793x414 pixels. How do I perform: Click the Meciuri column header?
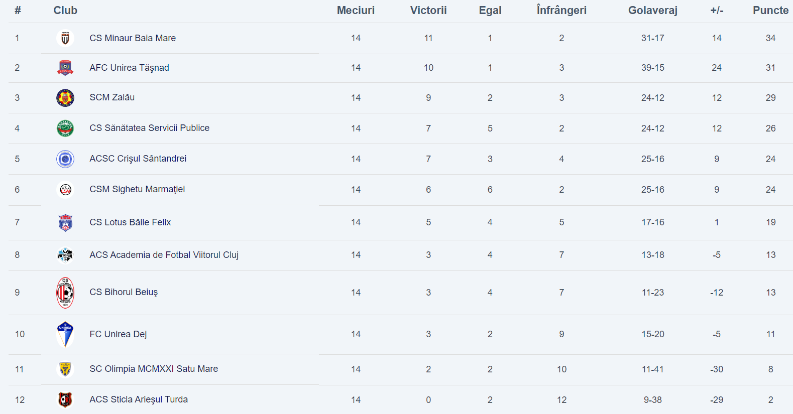click(x=356, y=11)
